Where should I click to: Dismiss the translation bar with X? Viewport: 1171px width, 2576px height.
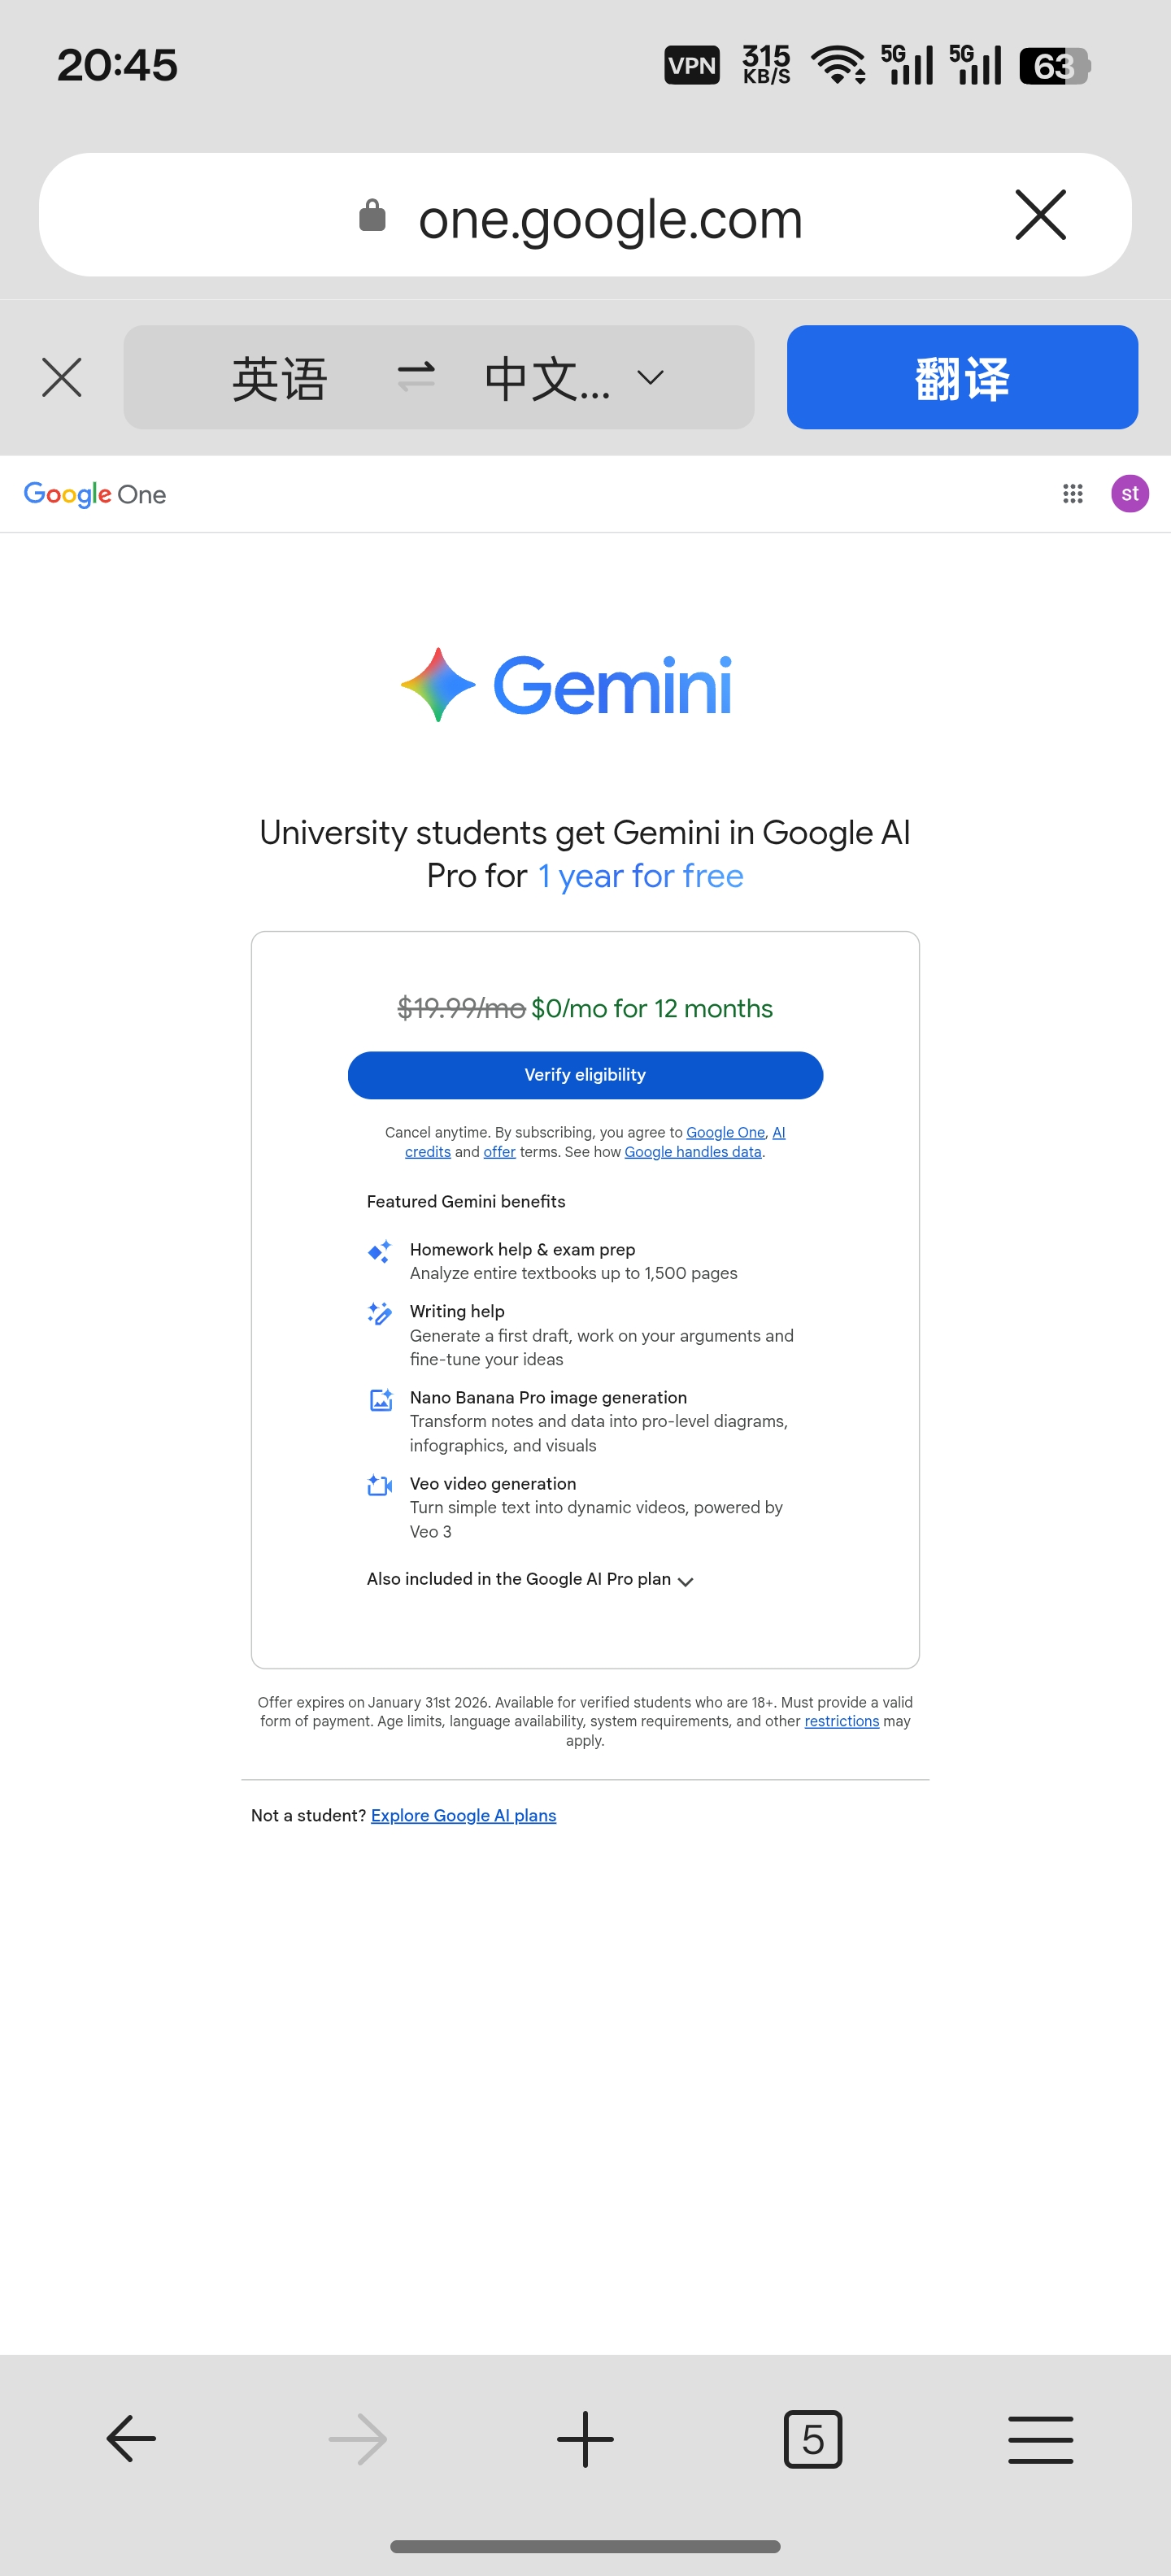pos(62,377)
